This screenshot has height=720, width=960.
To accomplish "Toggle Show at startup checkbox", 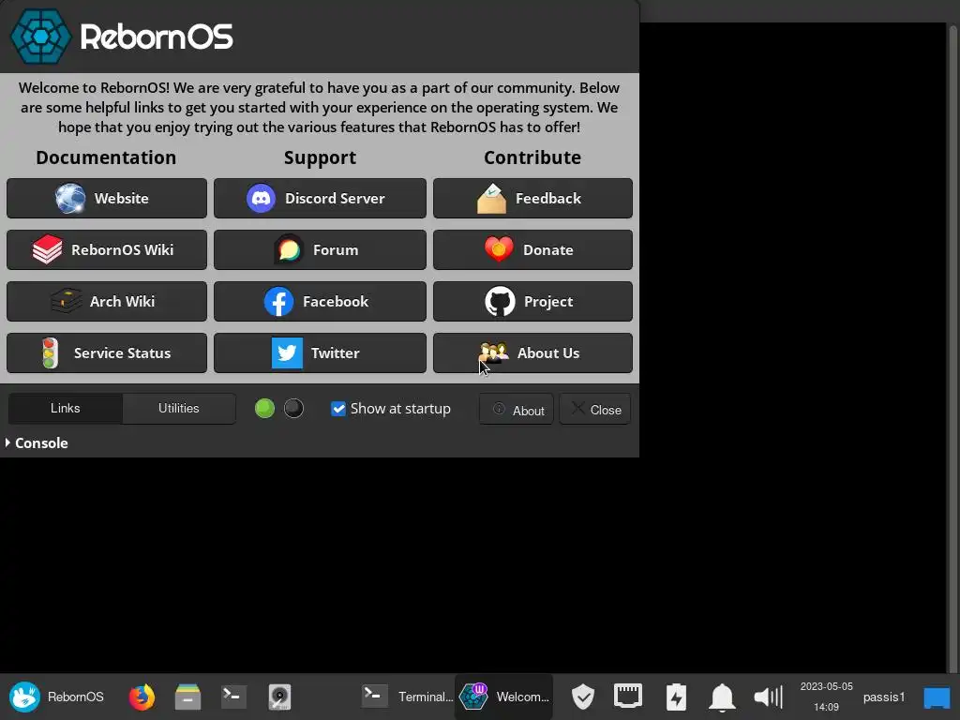I will tap(337, 409).
